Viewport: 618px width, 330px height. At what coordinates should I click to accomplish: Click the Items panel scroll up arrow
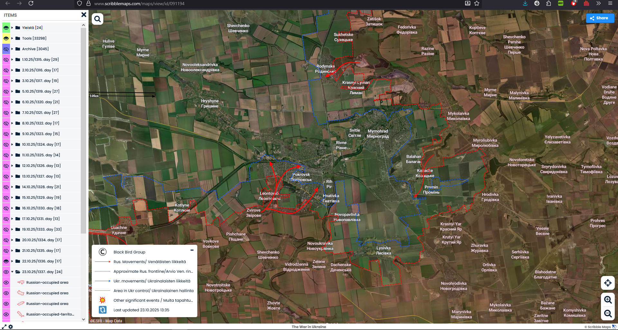click(x=84, y=25)
